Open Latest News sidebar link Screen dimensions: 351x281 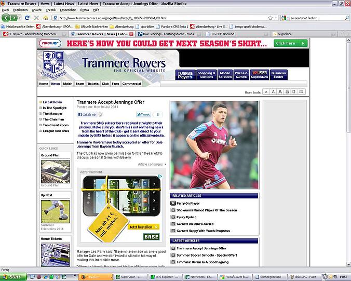tap(52, 102)
